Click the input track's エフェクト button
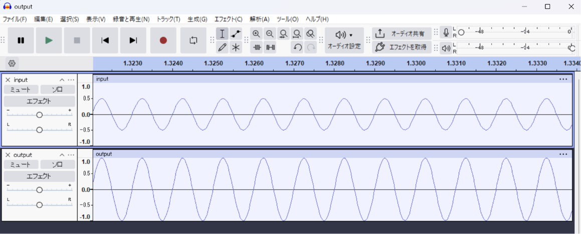This screenshot has height=234, width=581. click(x=39, y=101)
